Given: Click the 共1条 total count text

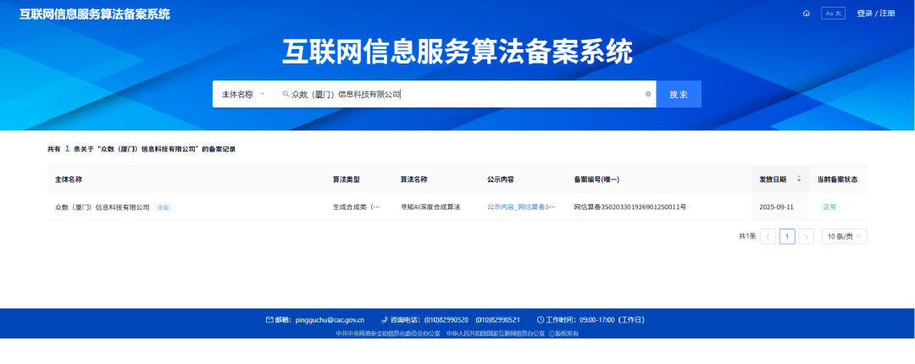Looking at the screenshot, I should pos(747,236).
